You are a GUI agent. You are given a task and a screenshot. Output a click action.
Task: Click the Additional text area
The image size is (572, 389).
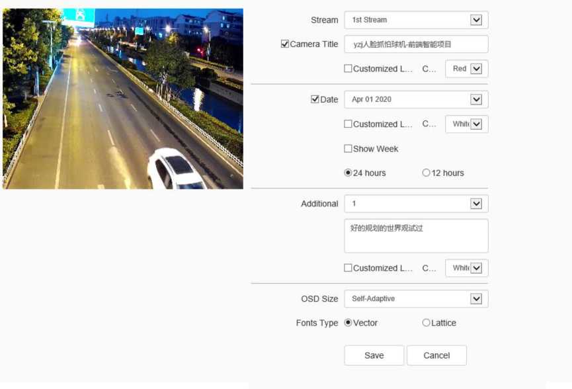pos(416,236)
